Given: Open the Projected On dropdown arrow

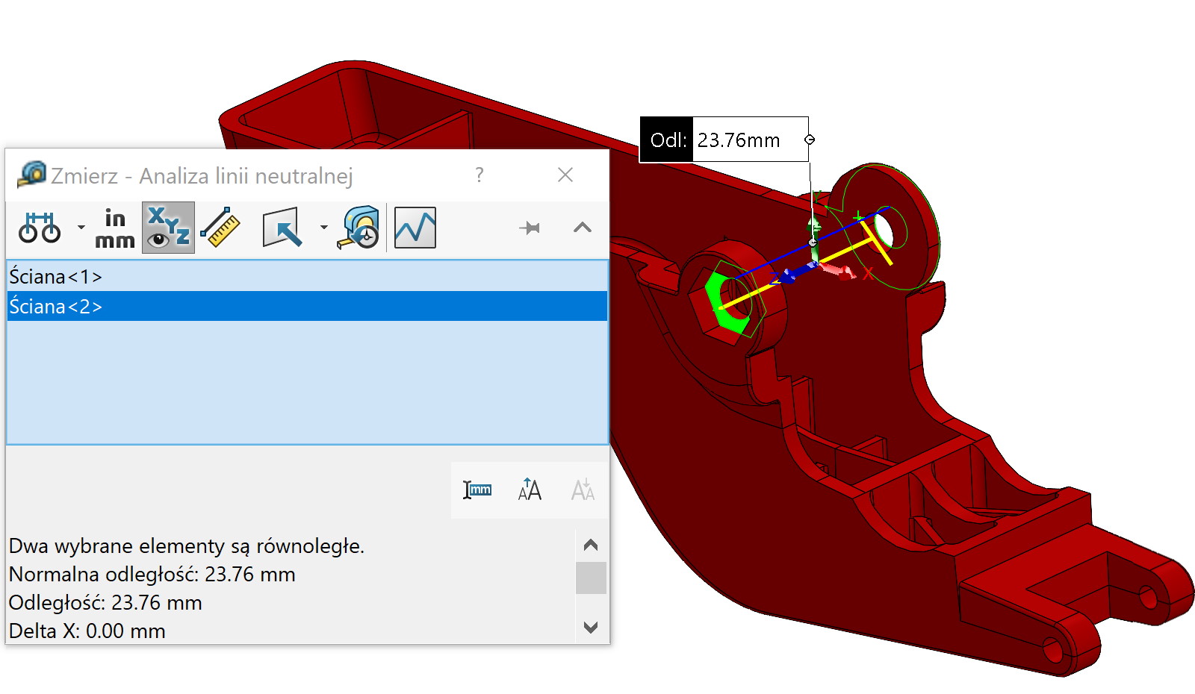Looking at the screenshot, I should (x=323, y=228).
